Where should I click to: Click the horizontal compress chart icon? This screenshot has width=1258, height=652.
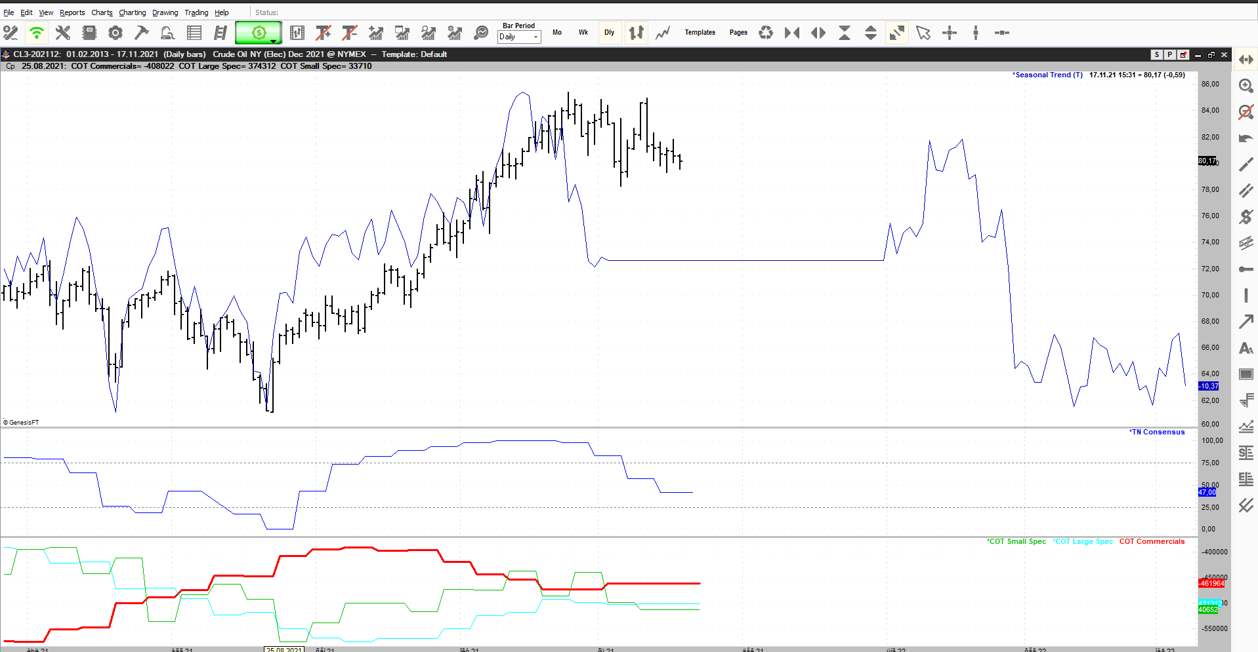click(792, 33)
